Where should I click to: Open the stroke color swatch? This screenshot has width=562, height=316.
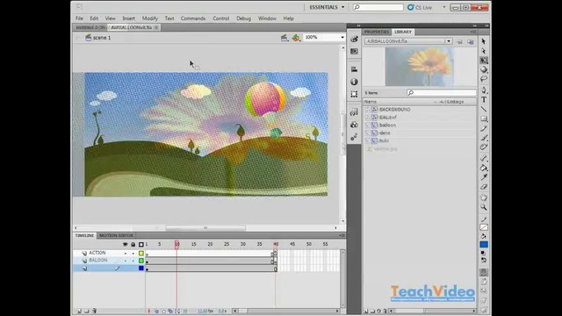click(x=484, y=227)
